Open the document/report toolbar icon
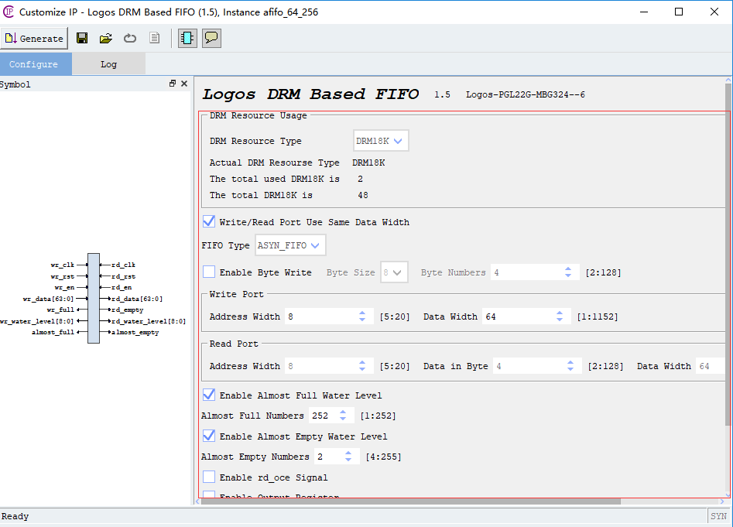733x527 pixels. tap(154, 38)
